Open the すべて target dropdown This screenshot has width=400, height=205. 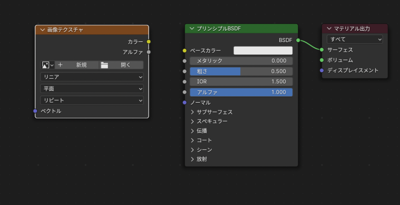pos(355,39)
